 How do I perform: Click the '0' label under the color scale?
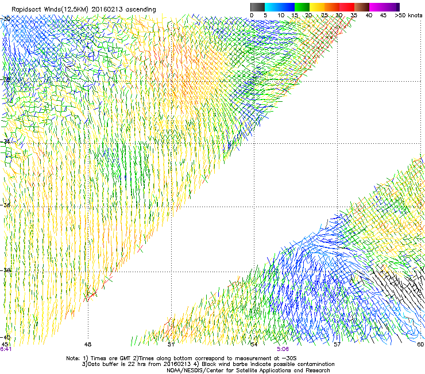coord(252,16)
